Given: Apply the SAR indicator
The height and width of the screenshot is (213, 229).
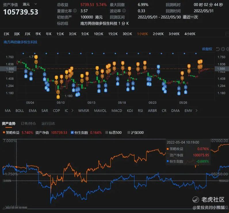Looking at the screenshot, I should 45,111.
